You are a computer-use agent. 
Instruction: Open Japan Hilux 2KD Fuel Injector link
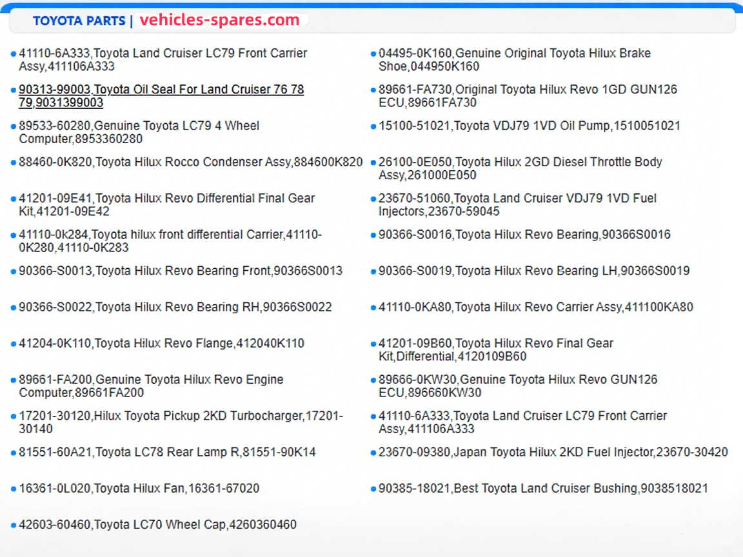click(x=553, y=453)
